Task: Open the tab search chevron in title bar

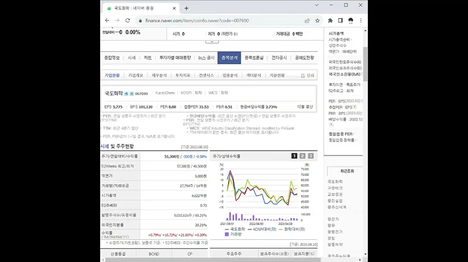Action: pyautogui.click(x=317, y=5)
